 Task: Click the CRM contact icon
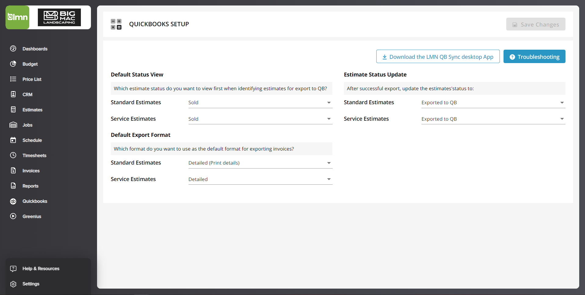[13, 94]
